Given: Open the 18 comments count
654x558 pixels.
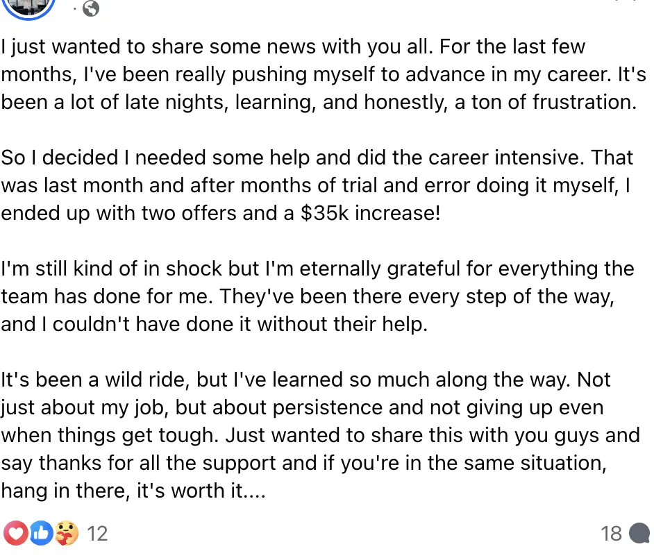Looking at the screenshot, I should (x=612, y=534).
